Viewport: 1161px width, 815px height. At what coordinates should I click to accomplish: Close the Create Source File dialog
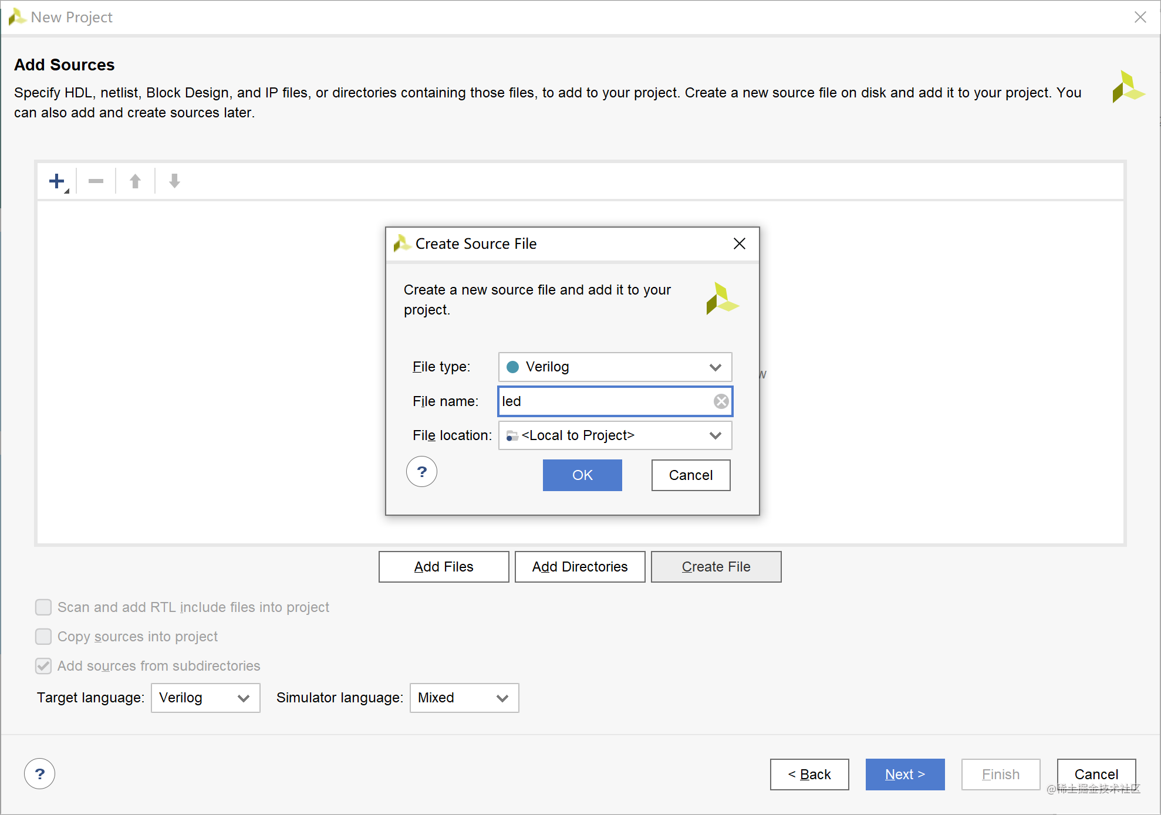coord(739,244)
